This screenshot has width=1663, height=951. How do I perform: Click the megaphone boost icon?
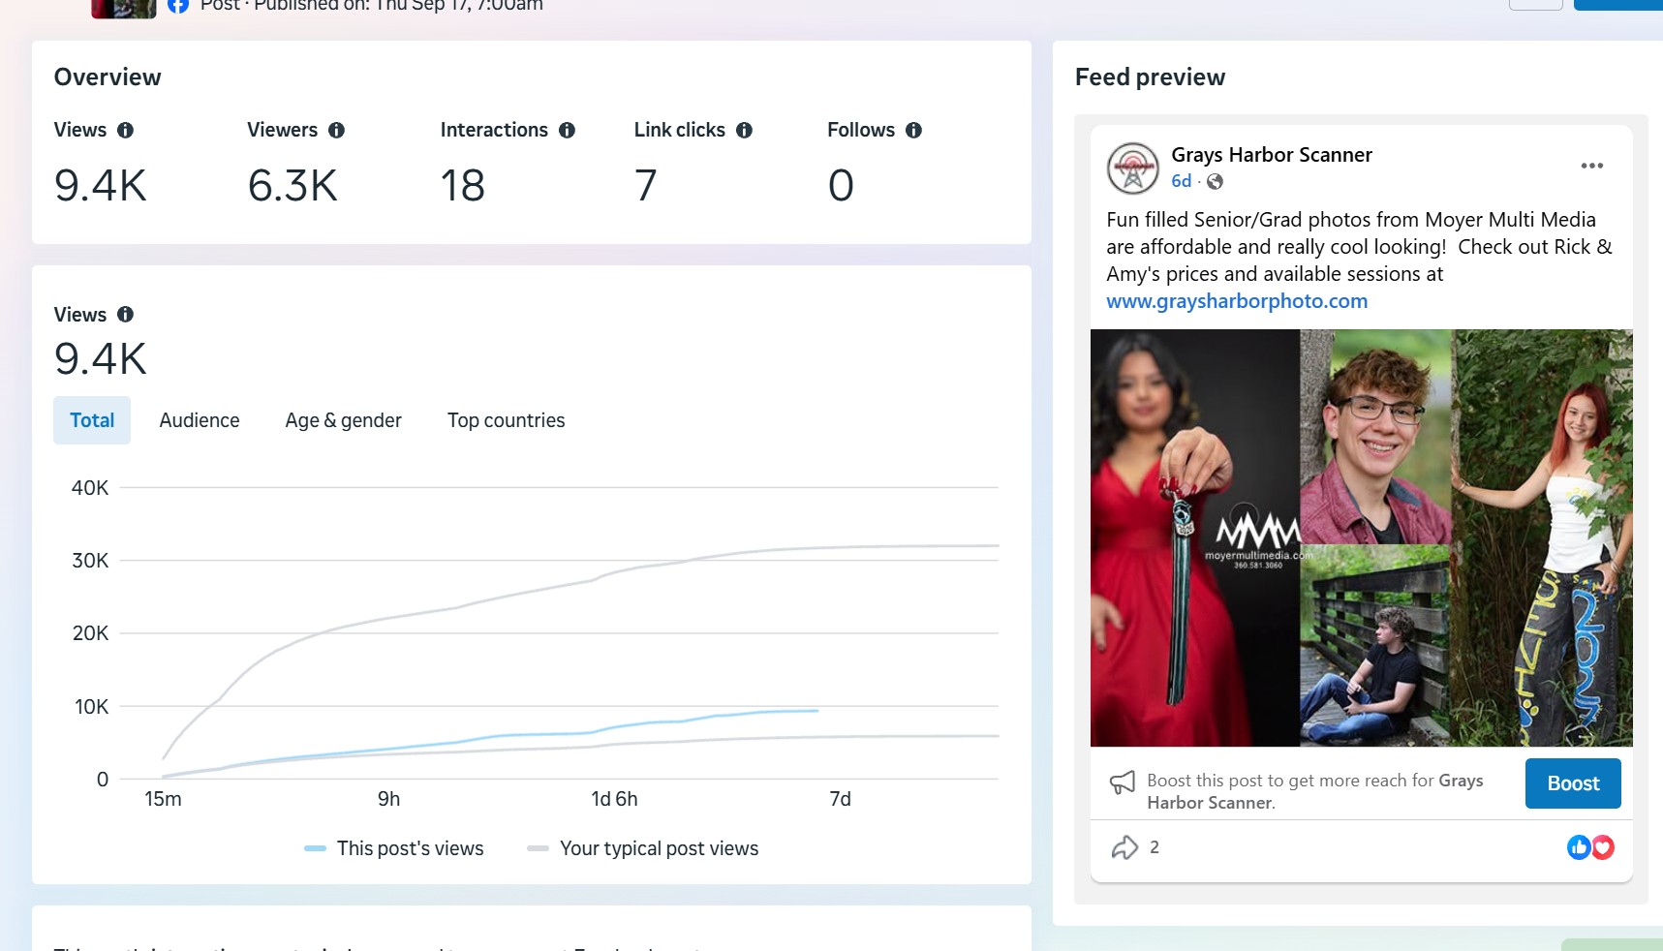pos(1123,782)
